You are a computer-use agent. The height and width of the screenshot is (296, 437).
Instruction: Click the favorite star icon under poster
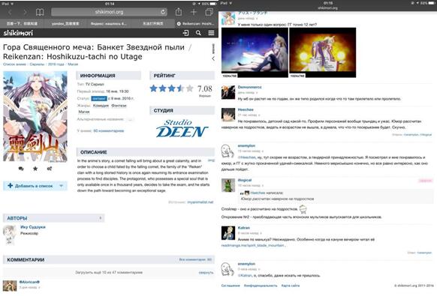35,169
